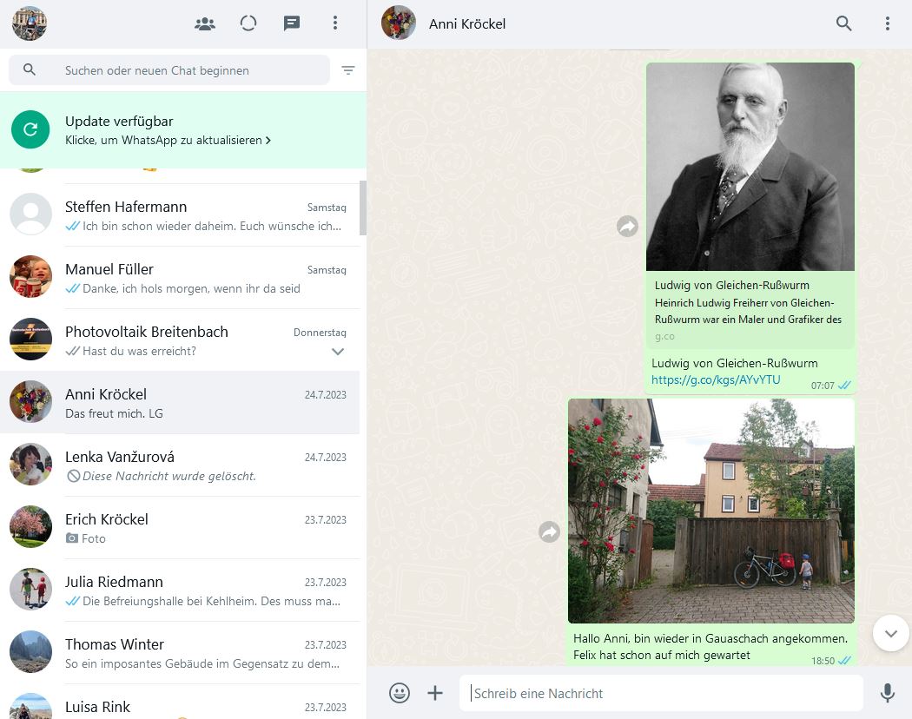Click the 18:50 message timestamp
The width and height of the screenshot is (912, 719).
[x=823, y=661]
